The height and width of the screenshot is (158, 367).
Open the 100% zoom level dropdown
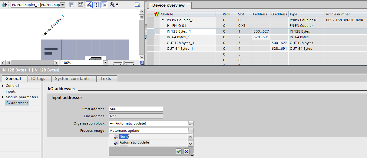[x=105, y=63]
